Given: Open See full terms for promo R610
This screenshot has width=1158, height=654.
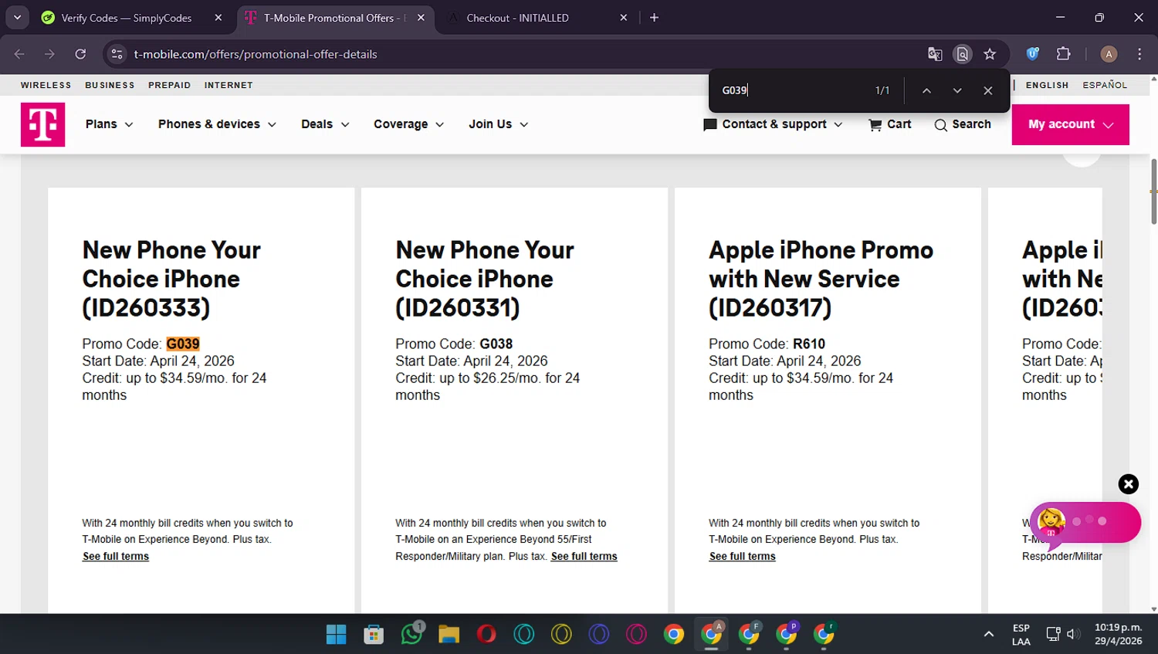Looking at the screenshot, I should [742, 556].
